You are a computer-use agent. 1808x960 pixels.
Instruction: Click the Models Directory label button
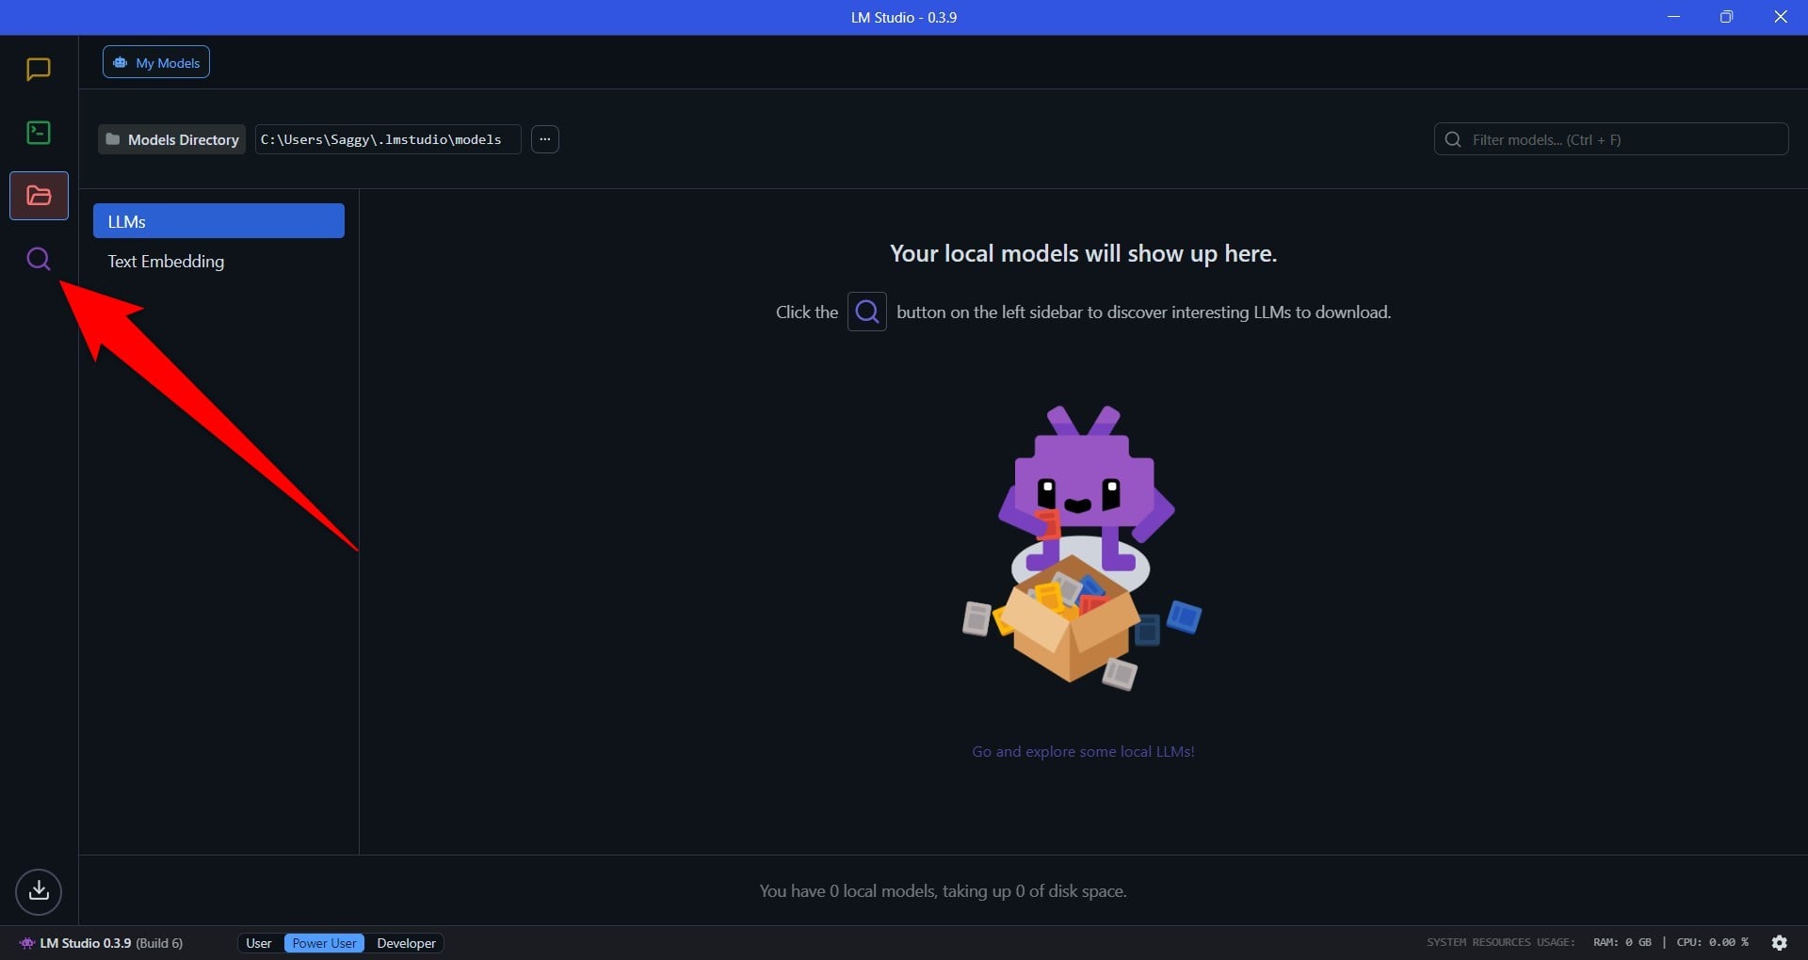point(172,139)
